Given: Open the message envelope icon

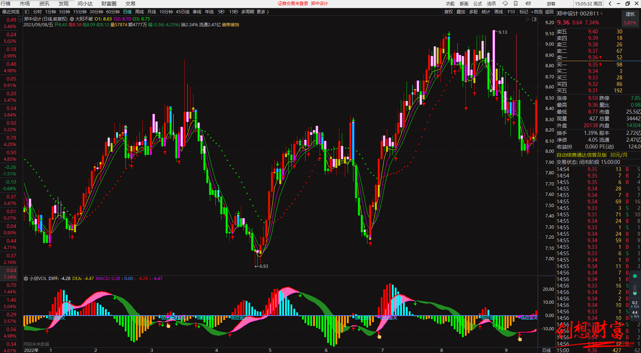Looking at the screenshot, I should pyautogui.click(x=528, y=4).
